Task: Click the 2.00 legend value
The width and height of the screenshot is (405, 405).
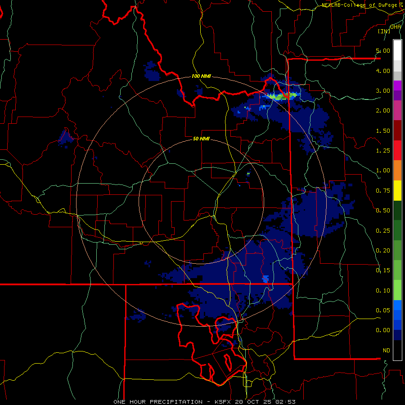Action: tap(383, 111)
